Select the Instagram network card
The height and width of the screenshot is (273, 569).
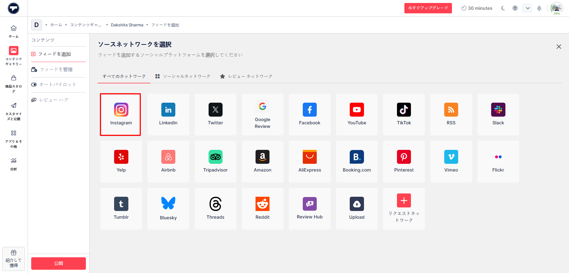click(121, 115)
